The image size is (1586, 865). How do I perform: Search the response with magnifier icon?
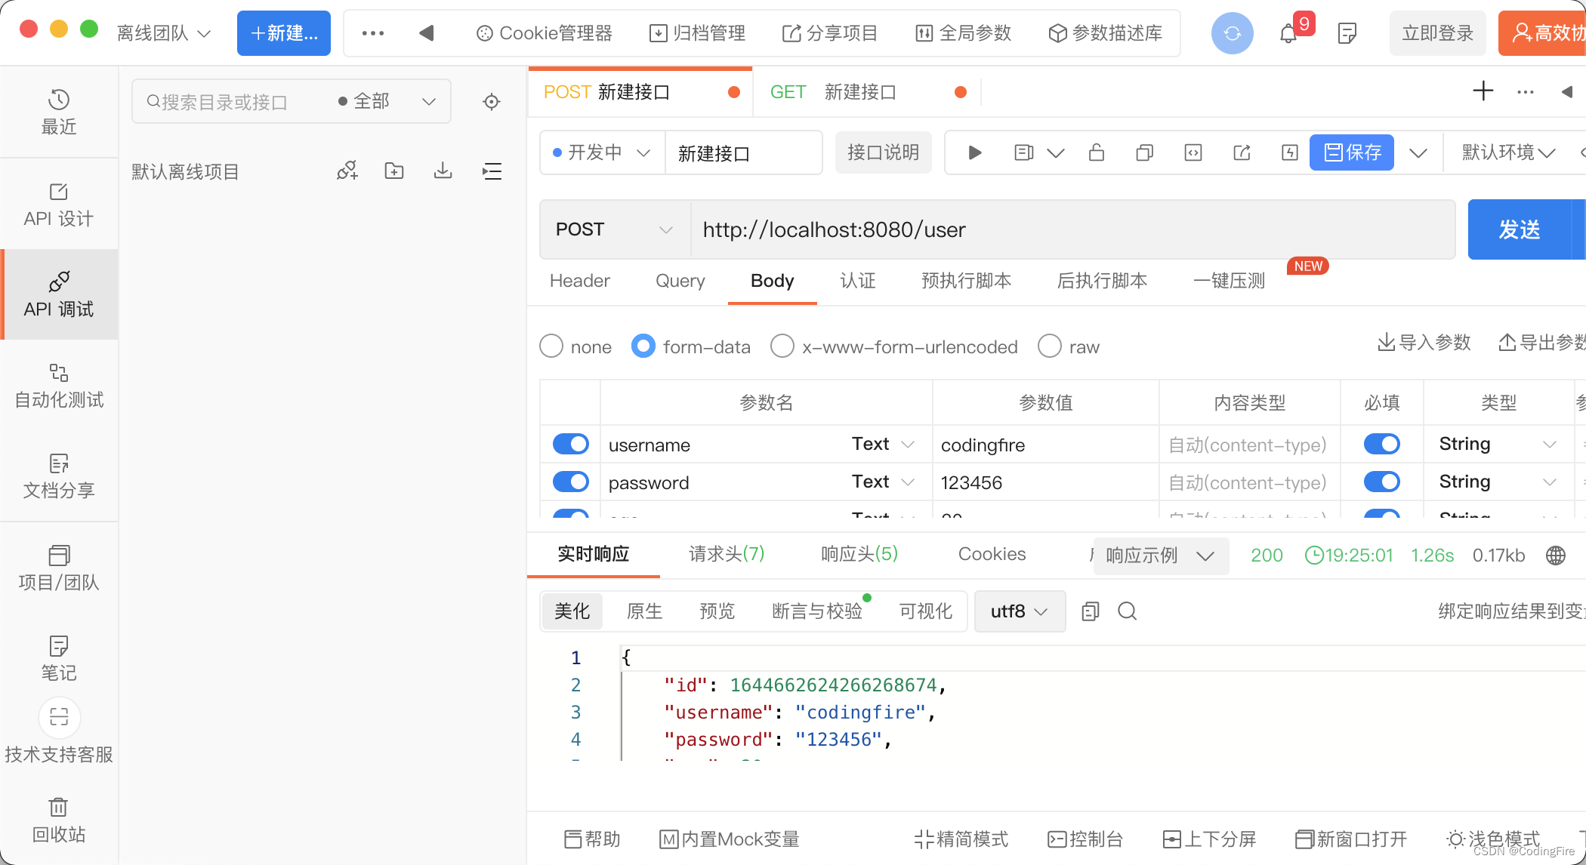[1127, 611]
